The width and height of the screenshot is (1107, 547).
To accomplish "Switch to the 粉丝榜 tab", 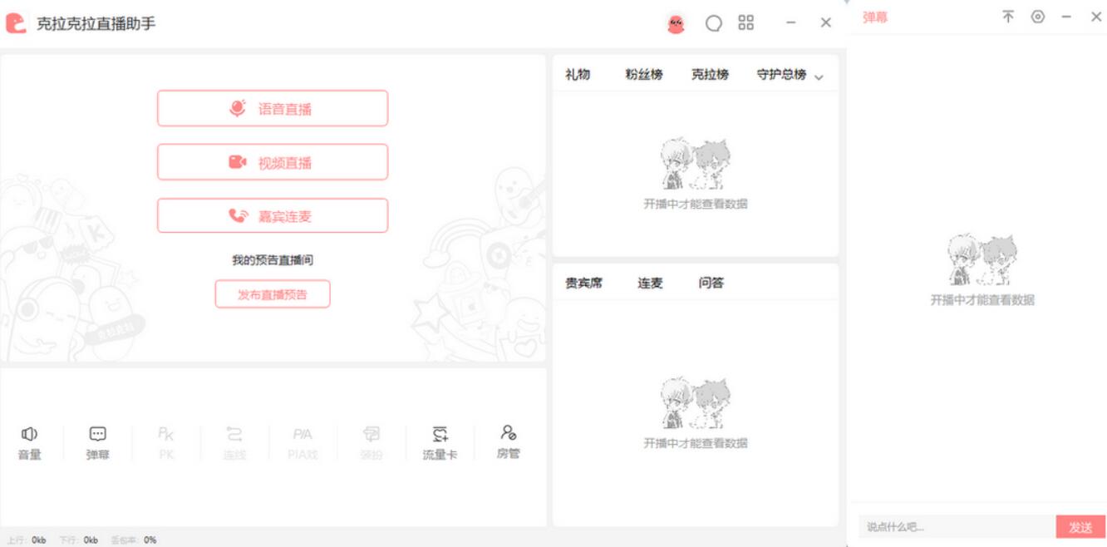I will pos(644,75).
